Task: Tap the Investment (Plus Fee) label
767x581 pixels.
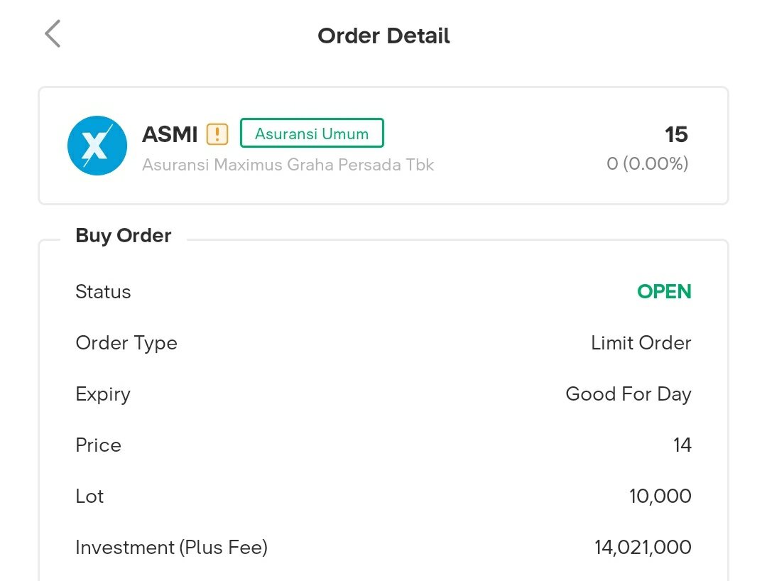Action: coord(172,547)
